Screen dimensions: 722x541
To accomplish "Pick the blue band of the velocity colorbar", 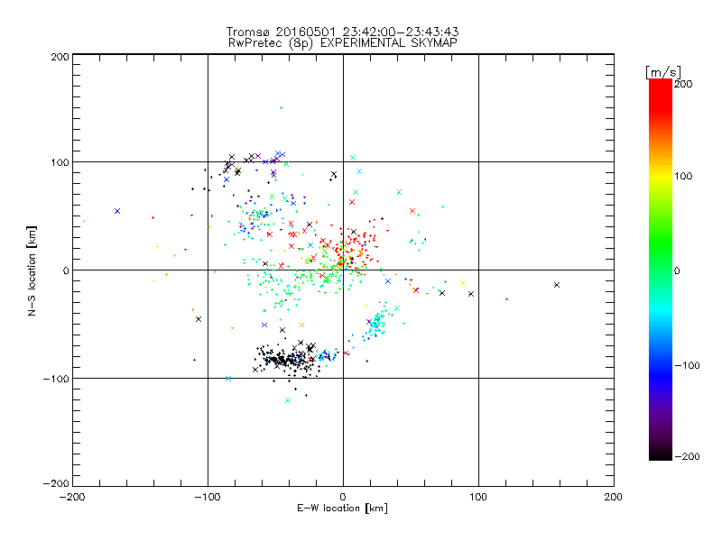I will click(661, 375).
